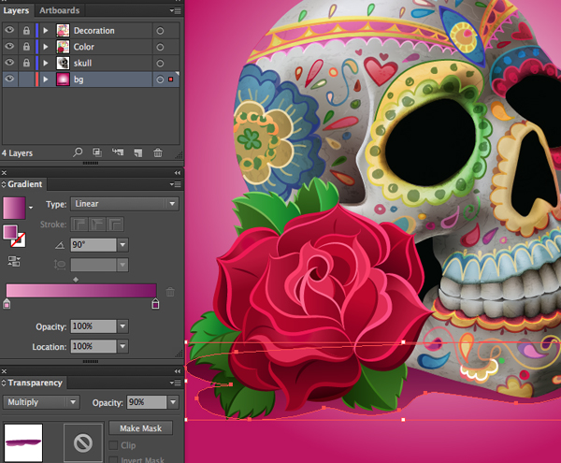Image resolution: width=561 pixels, height=463 pixels.
Task: Open the gradient Location dropdown
Action: 122,346
